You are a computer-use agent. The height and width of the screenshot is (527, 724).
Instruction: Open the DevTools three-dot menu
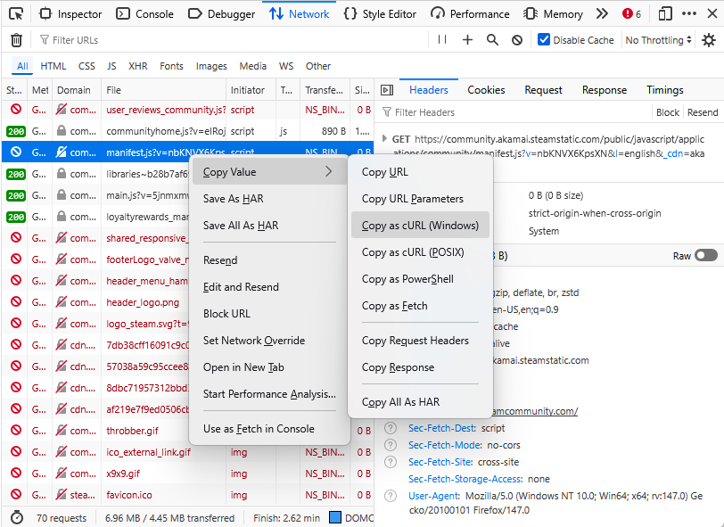(689, 14)
